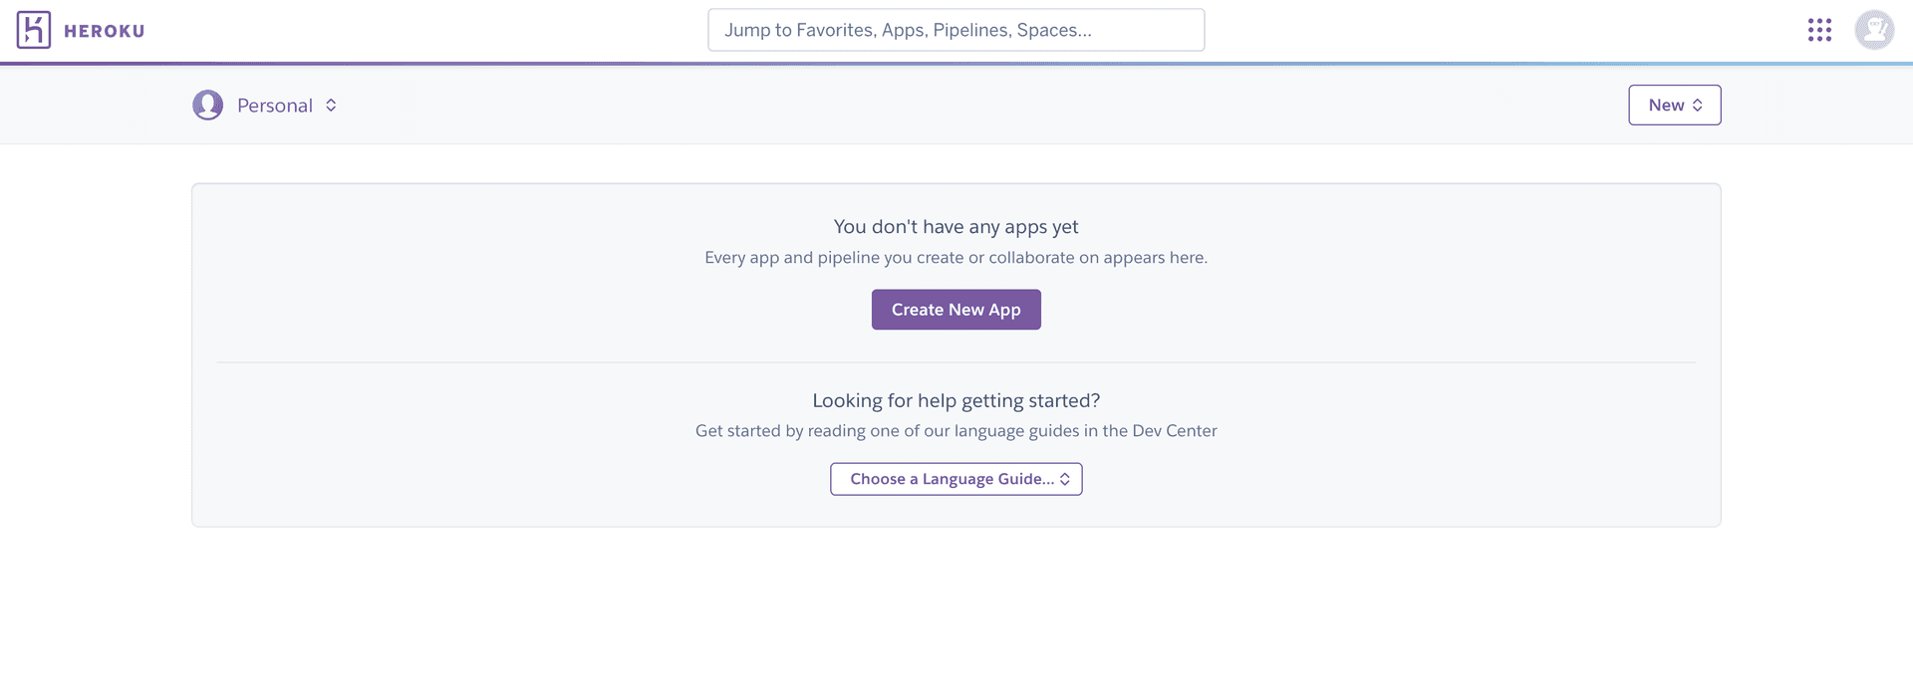Open Choose a Language Guide dropdown
The image size is (1913, 686).
tap(956, 479)
